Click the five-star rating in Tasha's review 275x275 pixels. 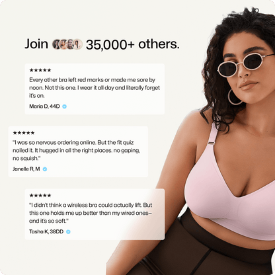[x=40, y=196]
